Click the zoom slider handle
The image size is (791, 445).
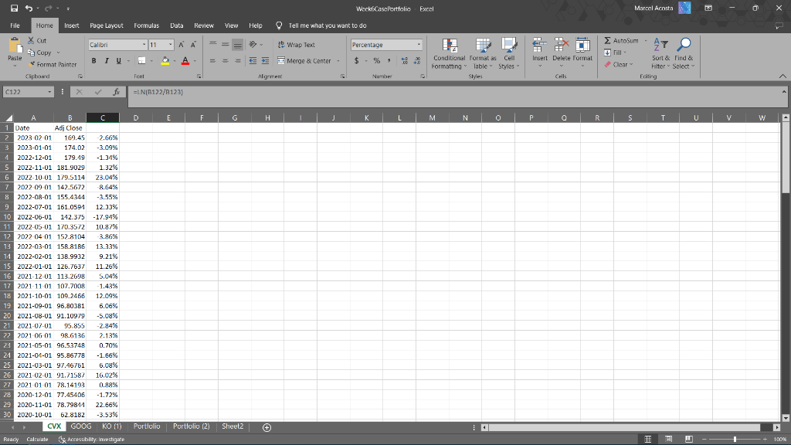pyautogui.click(x=735, y=440)
